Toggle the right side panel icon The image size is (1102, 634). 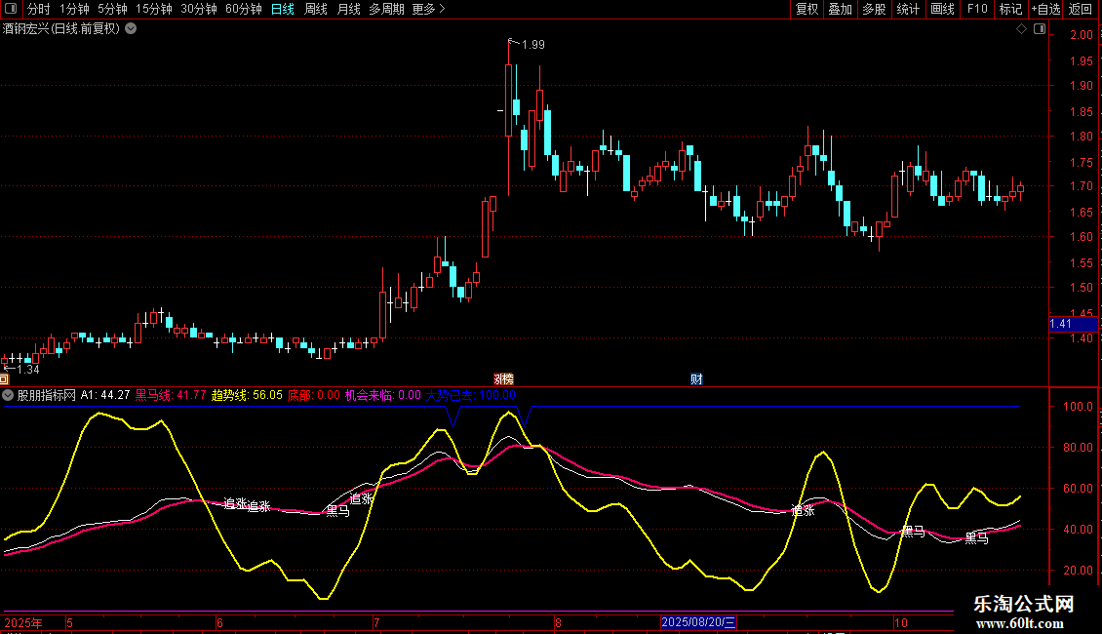tap(1038, 29)
